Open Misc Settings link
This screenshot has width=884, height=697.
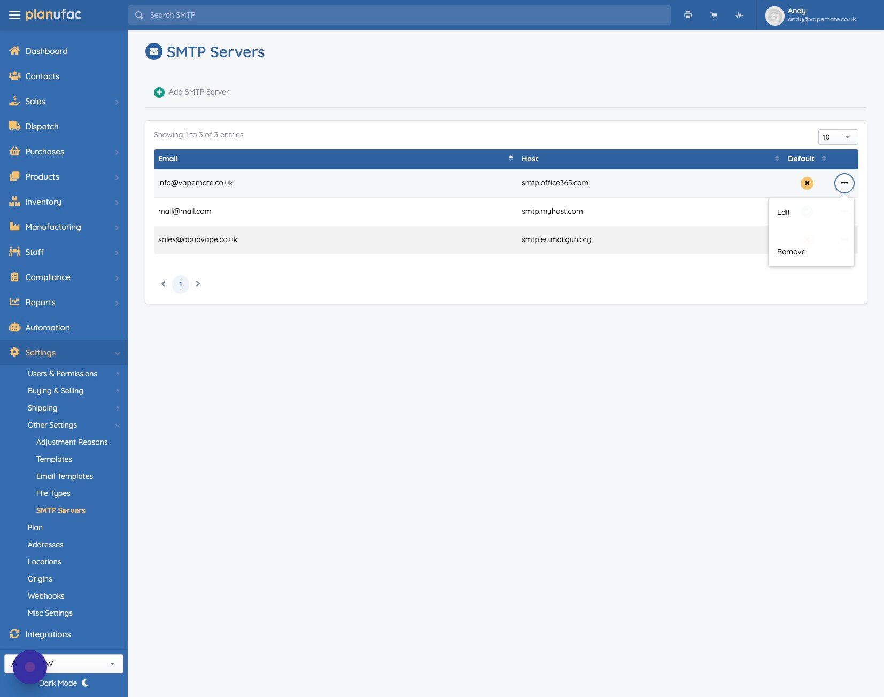(50, 613)
